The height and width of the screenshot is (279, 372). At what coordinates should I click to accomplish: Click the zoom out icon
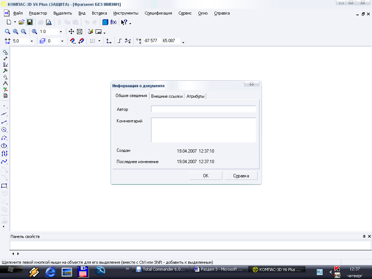[24, 32]
